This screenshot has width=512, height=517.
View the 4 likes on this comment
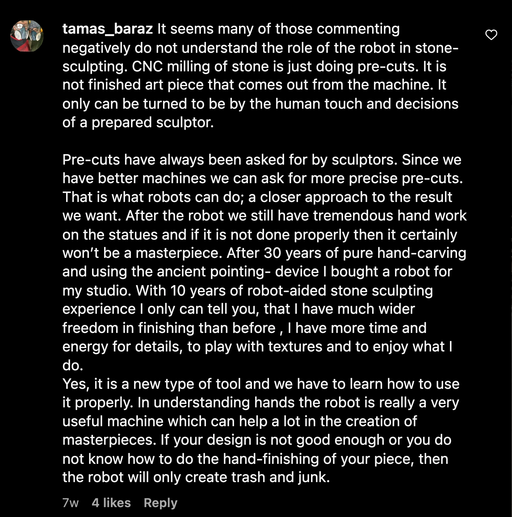pyautogui.click(x=111, y=503)
